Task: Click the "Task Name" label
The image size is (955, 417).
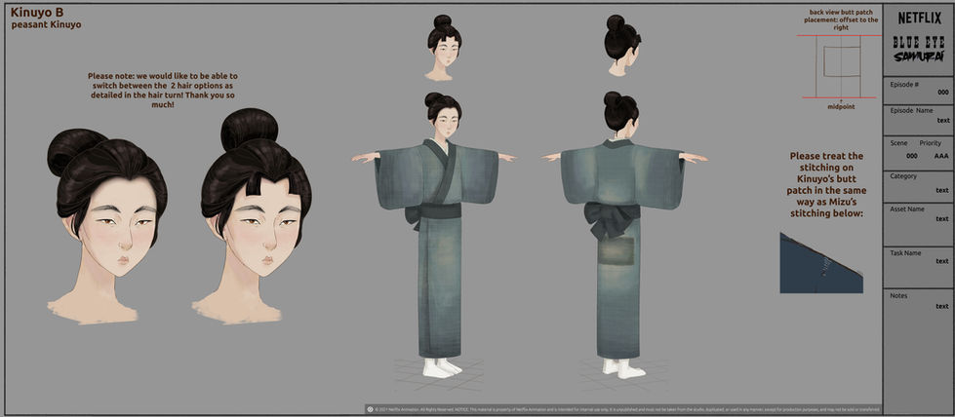Action: 905,253
